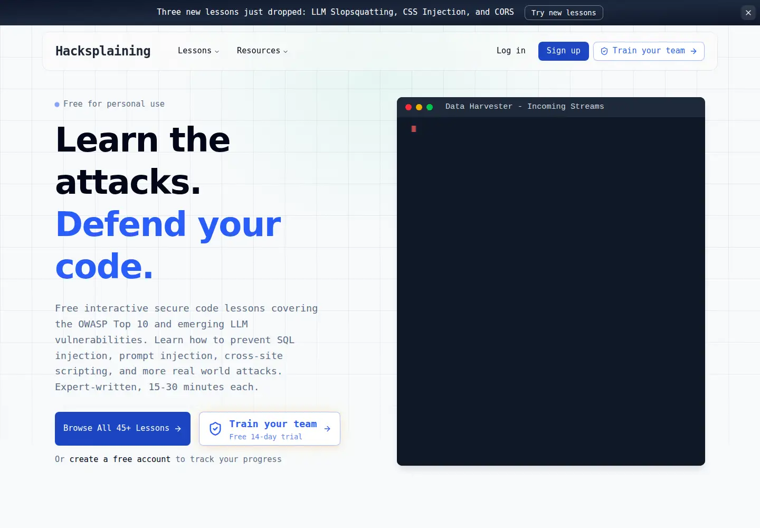Click the arrow icon on the trial card
Viewport: 760px width, 528px height.
click(x=327, y=429)
